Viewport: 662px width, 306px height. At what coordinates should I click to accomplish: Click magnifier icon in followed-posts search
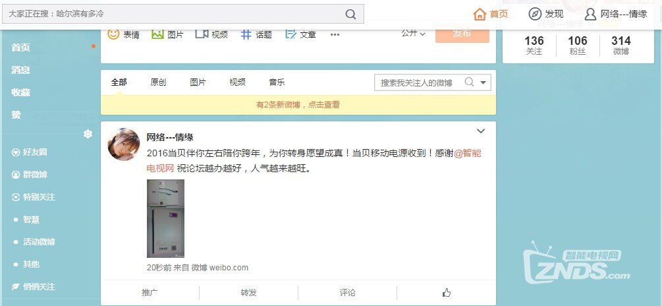469,82
